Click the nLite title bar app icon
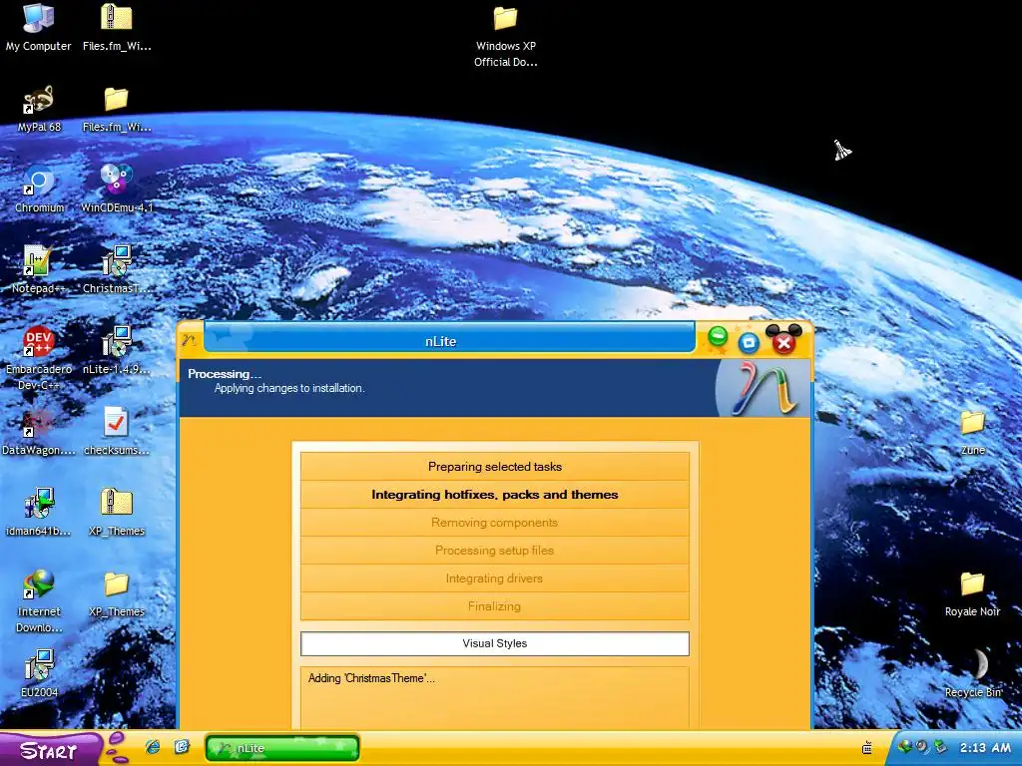The image size is (1022, 766). [x=190, y=340]
